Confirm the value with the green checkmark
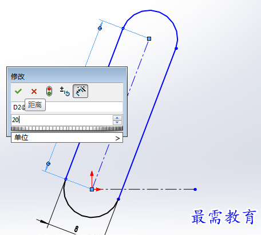The image size is (261, 235). coord(18,91)
